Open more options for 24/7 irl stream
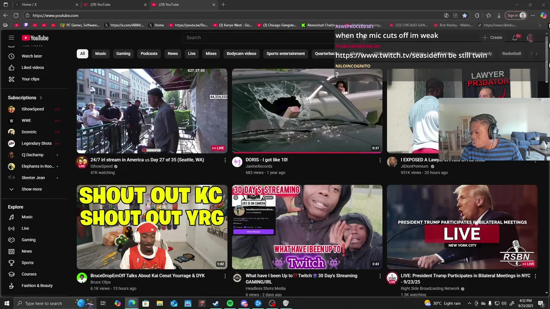 225,160
